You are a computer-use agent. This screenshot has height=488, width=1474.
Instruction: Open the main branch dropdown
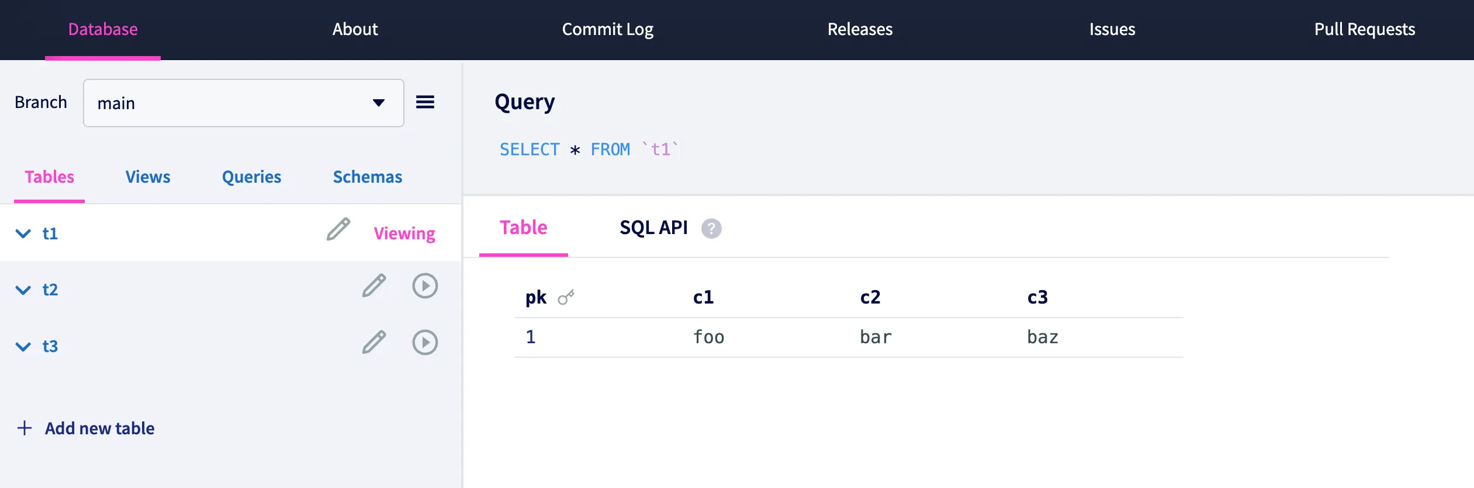pyautogui.click(x=243, y=103)
